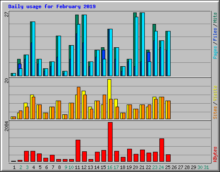
Task: Click the red KBytes bar for day 11
Action: (78, 151)
